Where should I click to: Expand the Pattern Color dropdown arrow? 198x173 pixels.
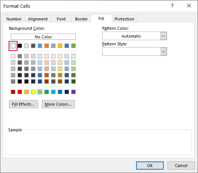click(163, 36)
